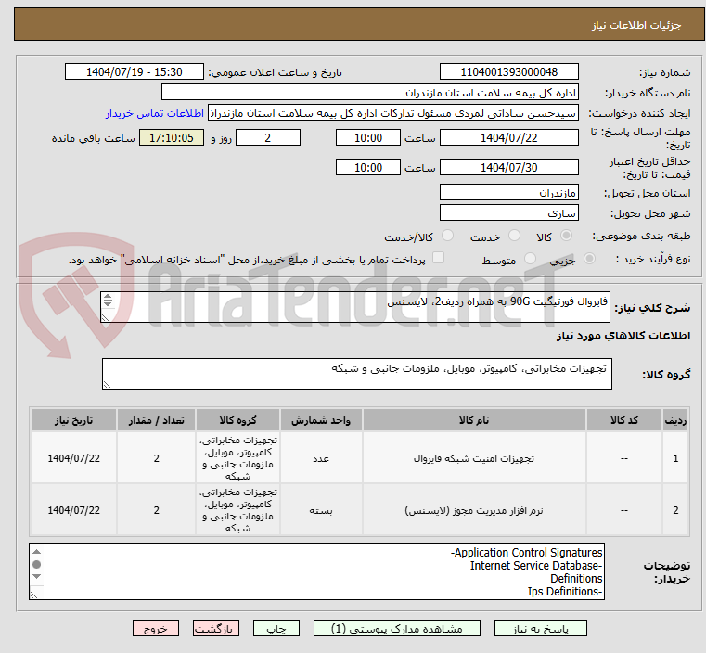
Task: Click the شماره نیاز number field
Action: tap(508, 72)
